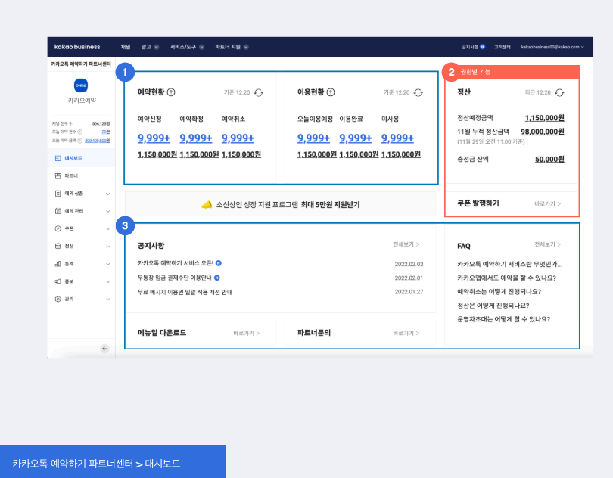Open the 메뉴얼 다운로드 shortcut
The image size is (613, 478).
coord(246,333)
